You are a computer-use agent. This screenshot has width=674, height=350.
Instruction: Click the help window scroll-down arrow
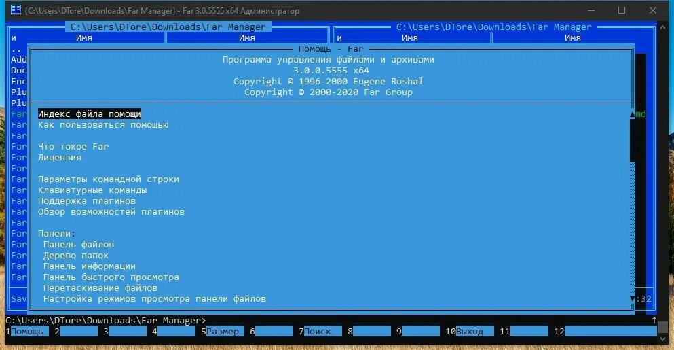pos(633,299)
